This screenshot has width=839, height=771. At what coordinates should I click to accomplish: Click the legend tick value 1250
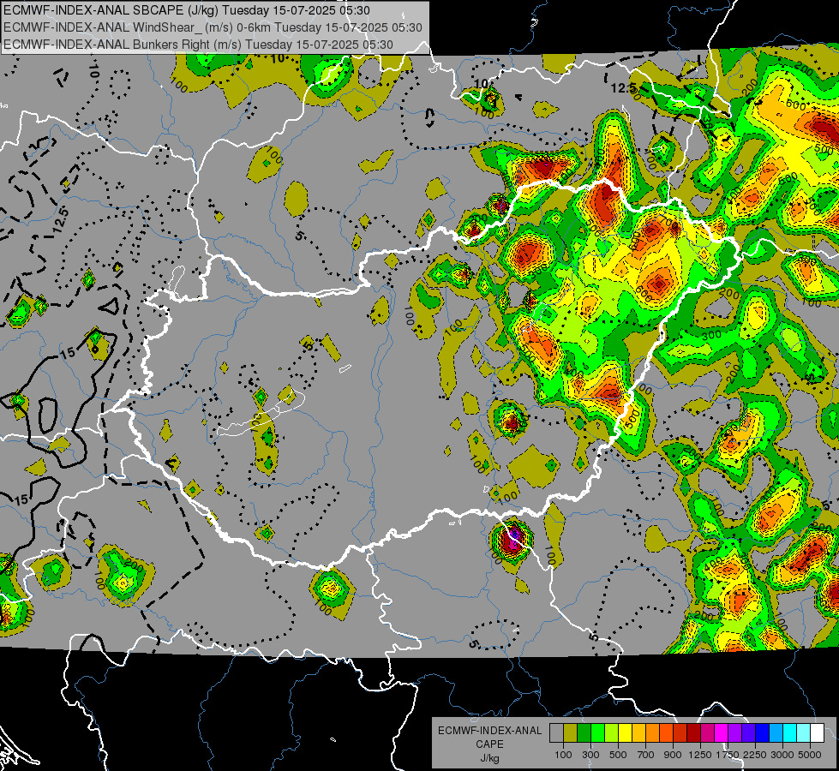click(x=700, y=755)
